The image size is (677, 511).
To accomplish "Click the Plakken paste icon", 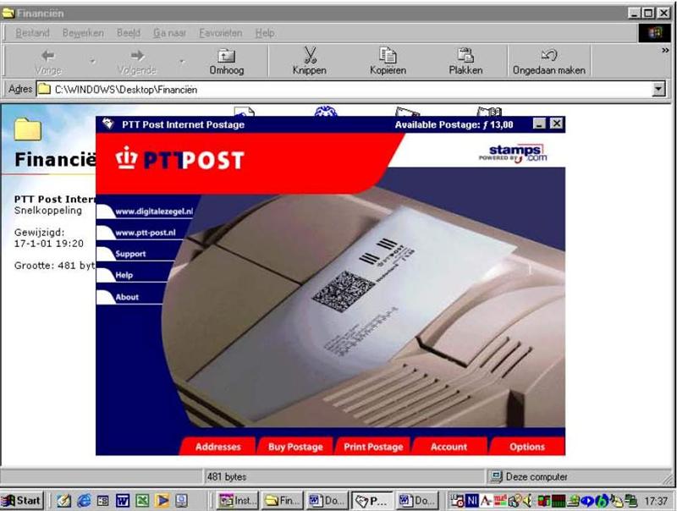I will pyautogui.click(x=465, y=55).
